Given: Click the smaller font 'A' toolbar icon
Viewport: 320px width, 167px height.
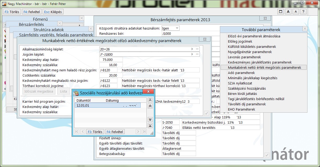Looking at the screenshot, I should pos(296,12).
